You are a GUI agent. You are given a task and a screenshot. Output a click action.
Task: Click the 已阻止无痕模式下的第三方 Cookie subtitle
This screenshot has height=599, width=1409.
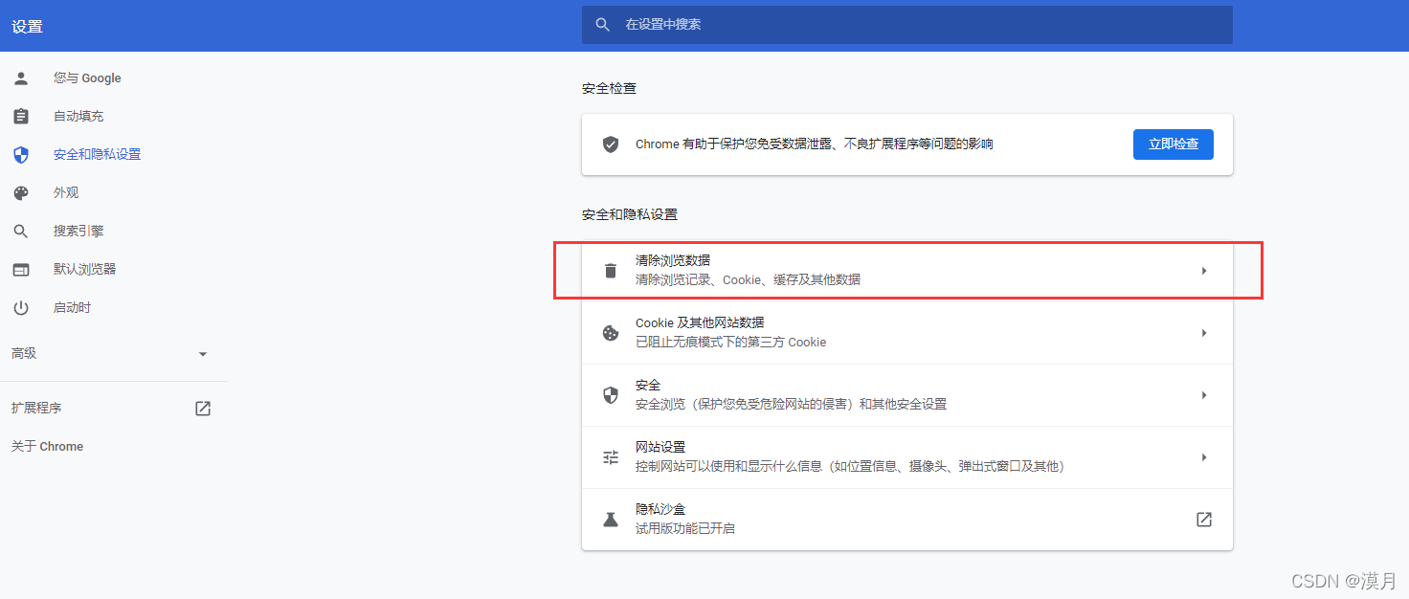(x=730, y=342)
